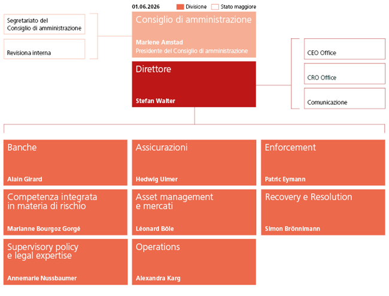Click the name Annemarie Nussbaumer
The height and width of the screenshot is (296, 389).
[x=42, y=278]
